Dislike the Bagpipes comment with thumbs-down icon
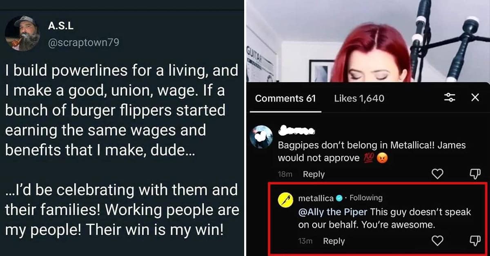490x256 pixels. click(475, 174)
